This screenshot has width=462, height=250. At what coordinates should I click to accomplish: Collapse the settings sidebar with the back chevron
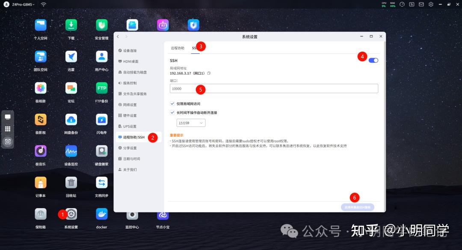[118, 37]
